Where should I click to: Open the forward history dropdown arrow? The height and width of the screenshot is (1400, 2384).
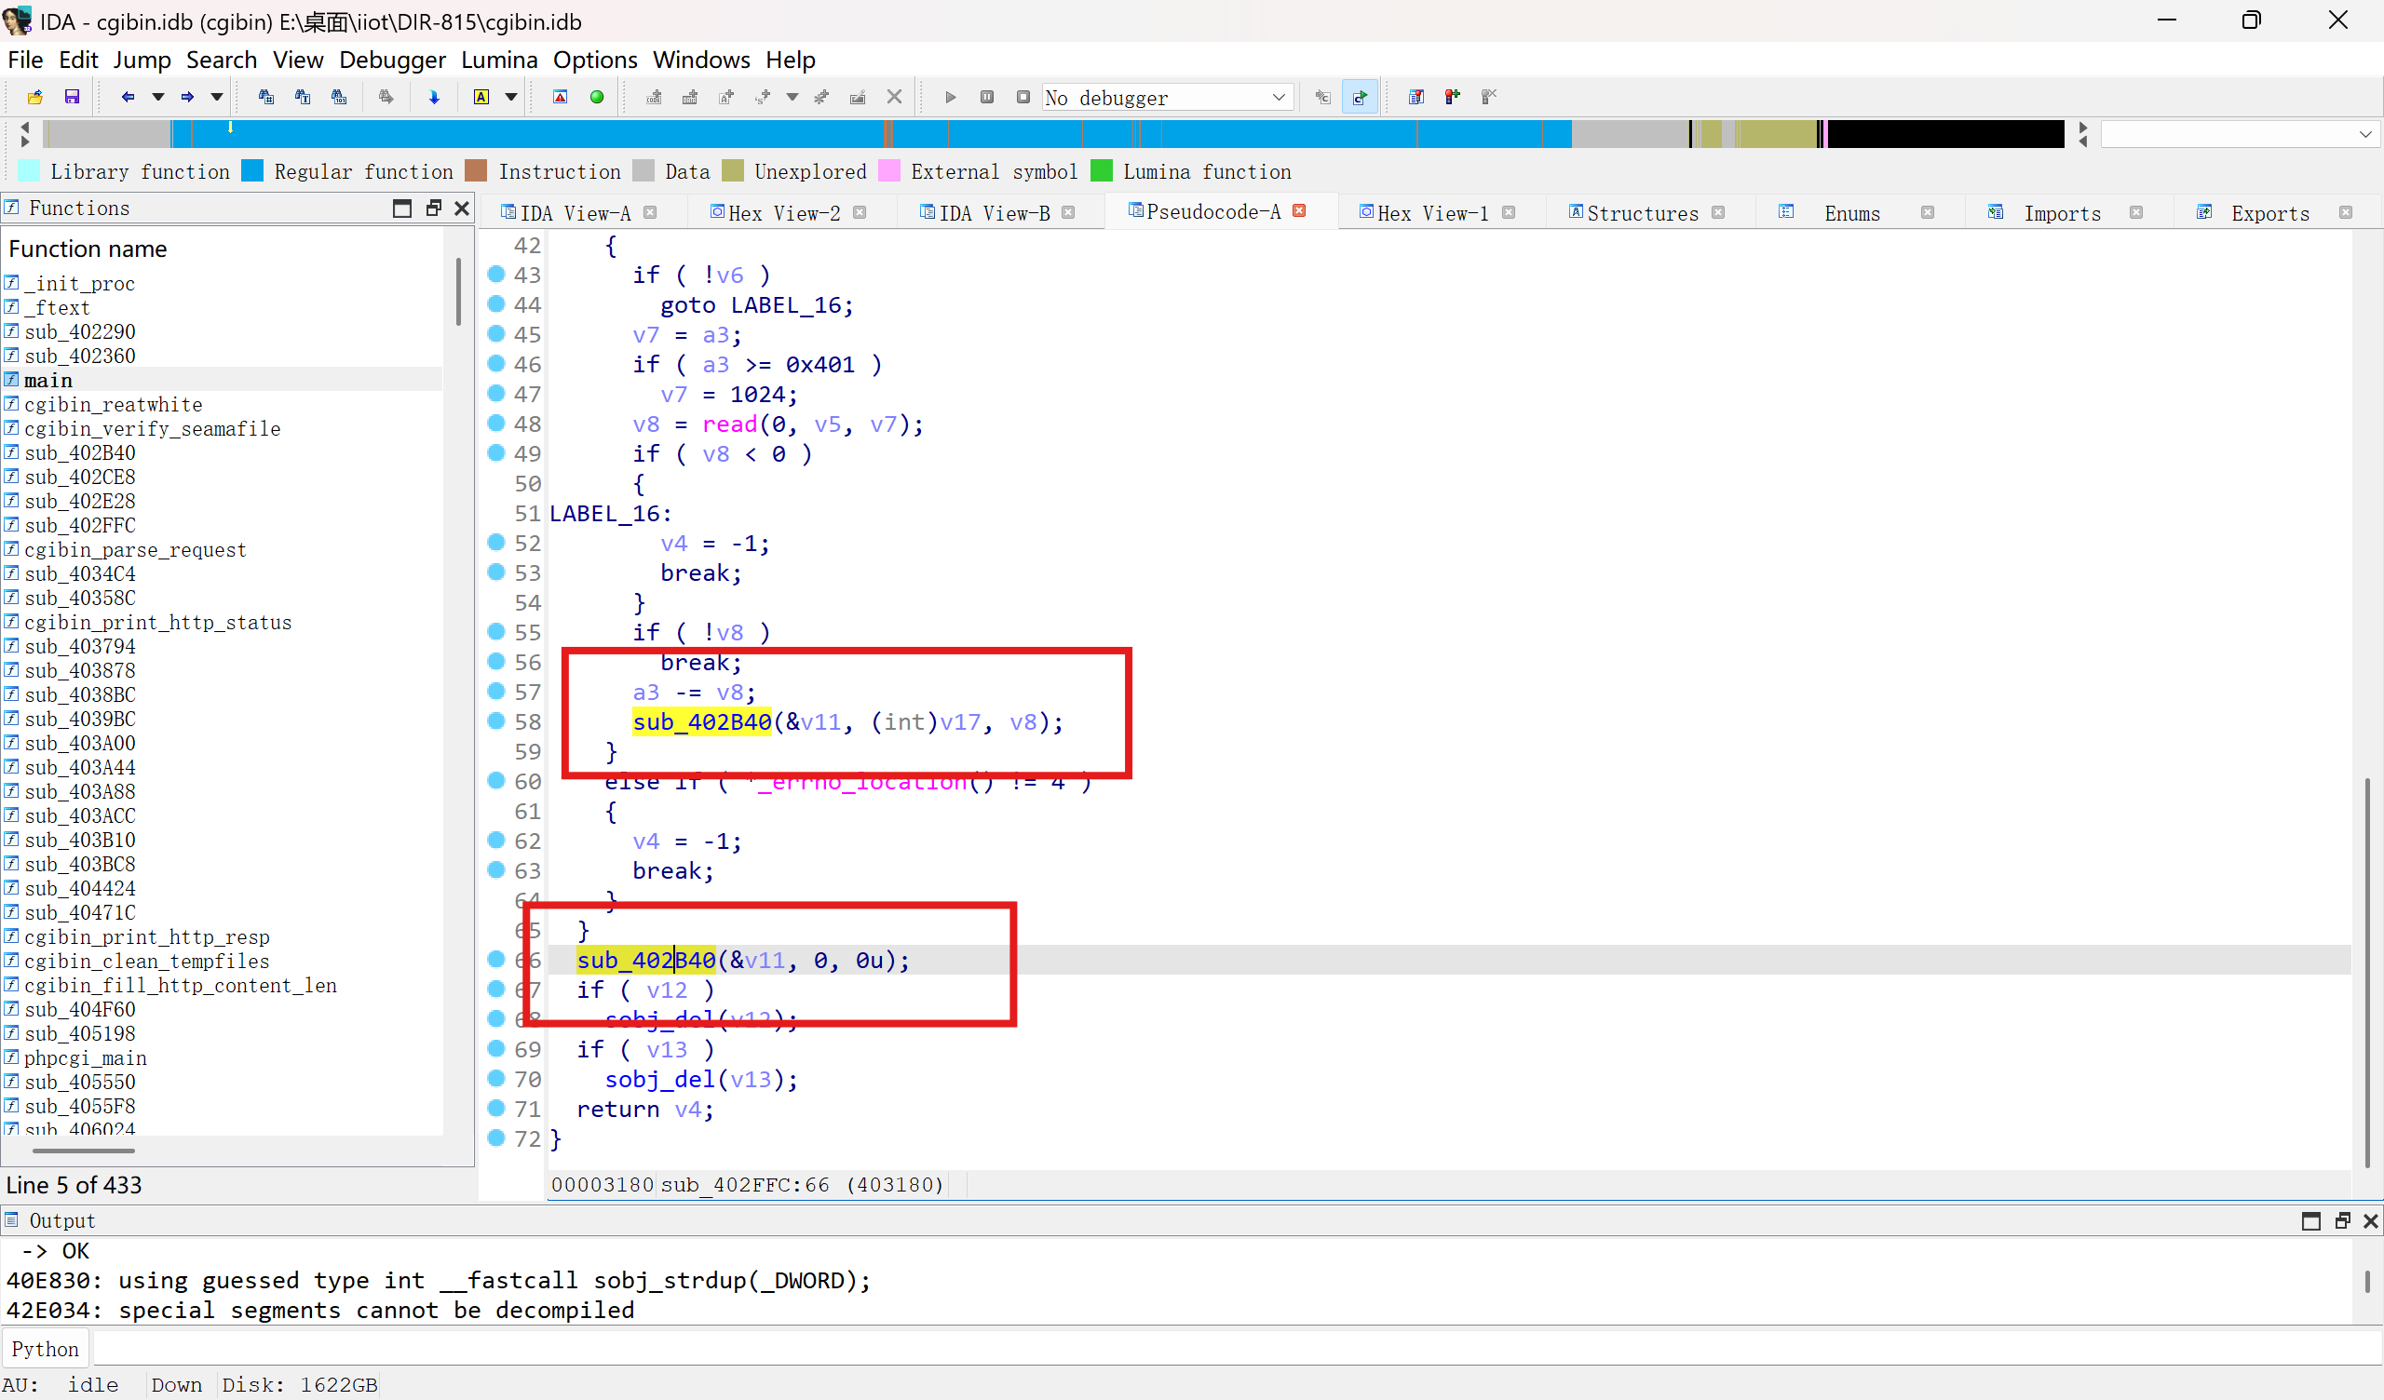coord(217,97)
